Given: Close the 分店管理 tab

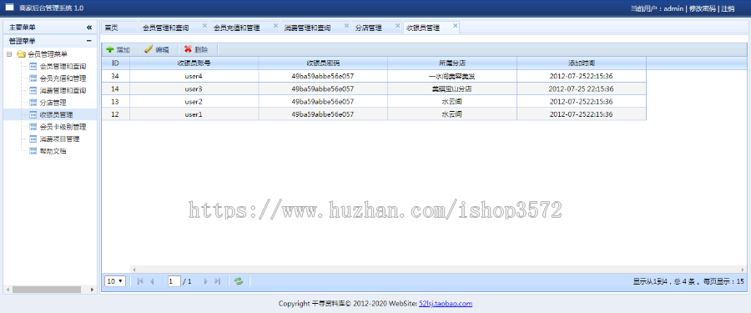Looking at the screenshot, I should [397, 26].
